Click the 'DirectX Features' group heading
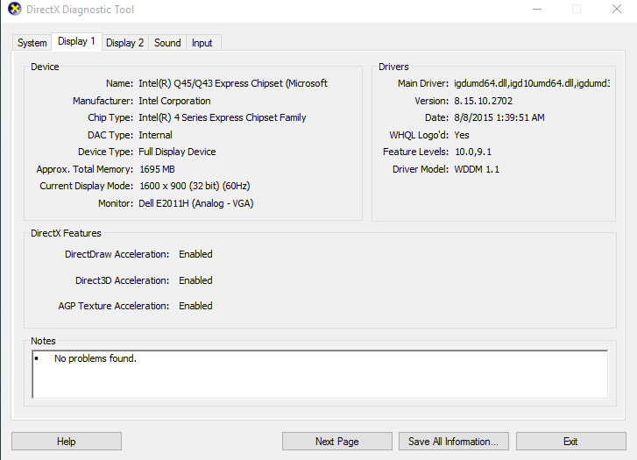Viewport: 637px width, 460px height. [66, 233]
